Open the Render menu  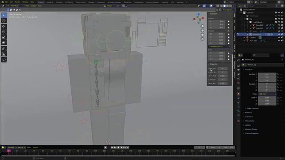pos(17,2)
